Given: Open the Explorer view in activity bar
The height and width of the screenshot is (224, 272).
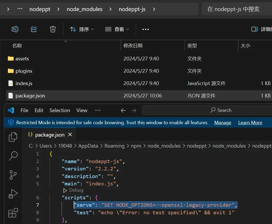Looking at the screenshot, I should [x=13, y=137].
